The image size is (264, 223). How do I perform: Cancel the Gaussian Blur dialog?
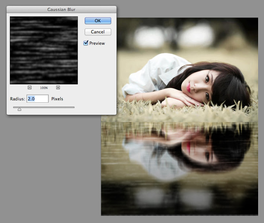point(98,32)
